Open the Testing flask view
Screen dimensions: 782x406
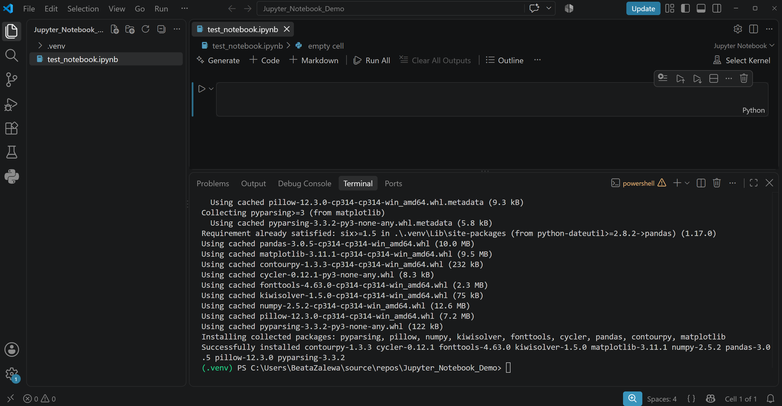point(11,152)
